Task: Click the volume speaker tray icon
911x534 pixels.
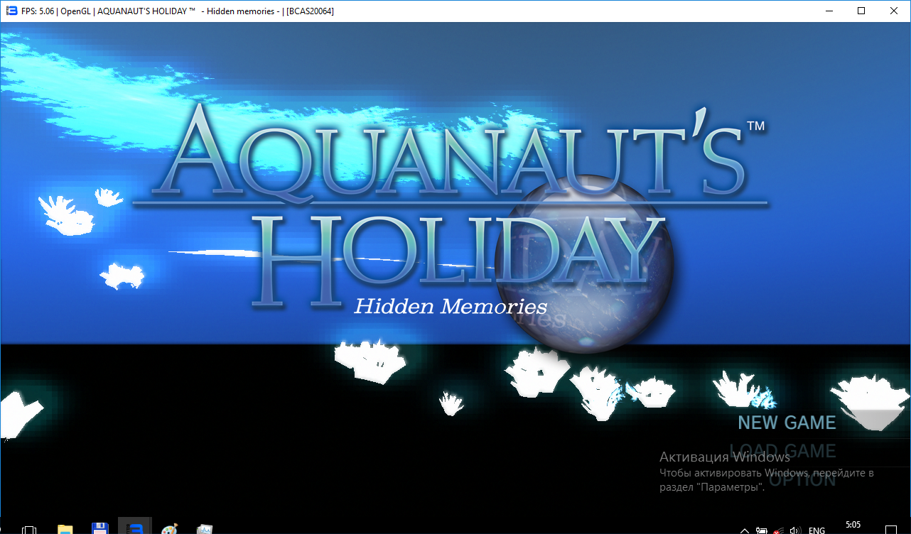Action: tap(795, 530)
